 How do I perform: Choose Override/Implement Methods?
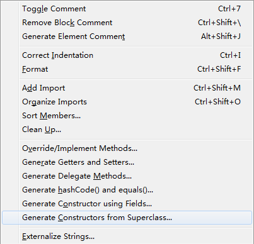(x=127, y=148)
